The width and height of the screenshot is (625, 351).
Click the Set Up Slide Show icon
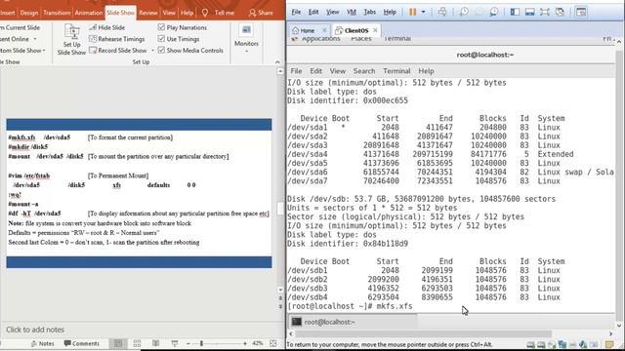click(x=71, y=31)
